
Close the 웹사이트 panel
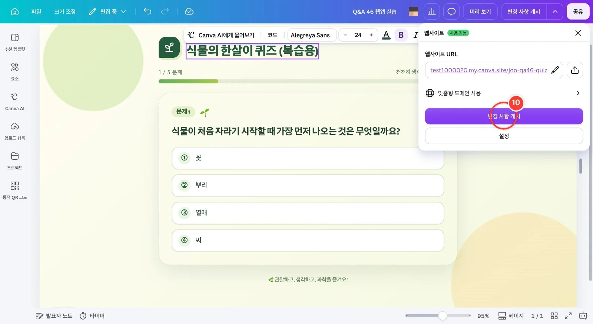tap(578, 33)
